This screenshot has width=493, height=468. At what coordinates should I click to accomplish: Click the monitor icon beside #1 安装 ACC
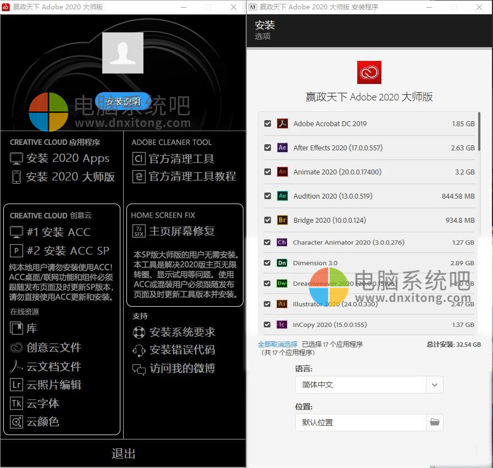(x=16, y=232)
